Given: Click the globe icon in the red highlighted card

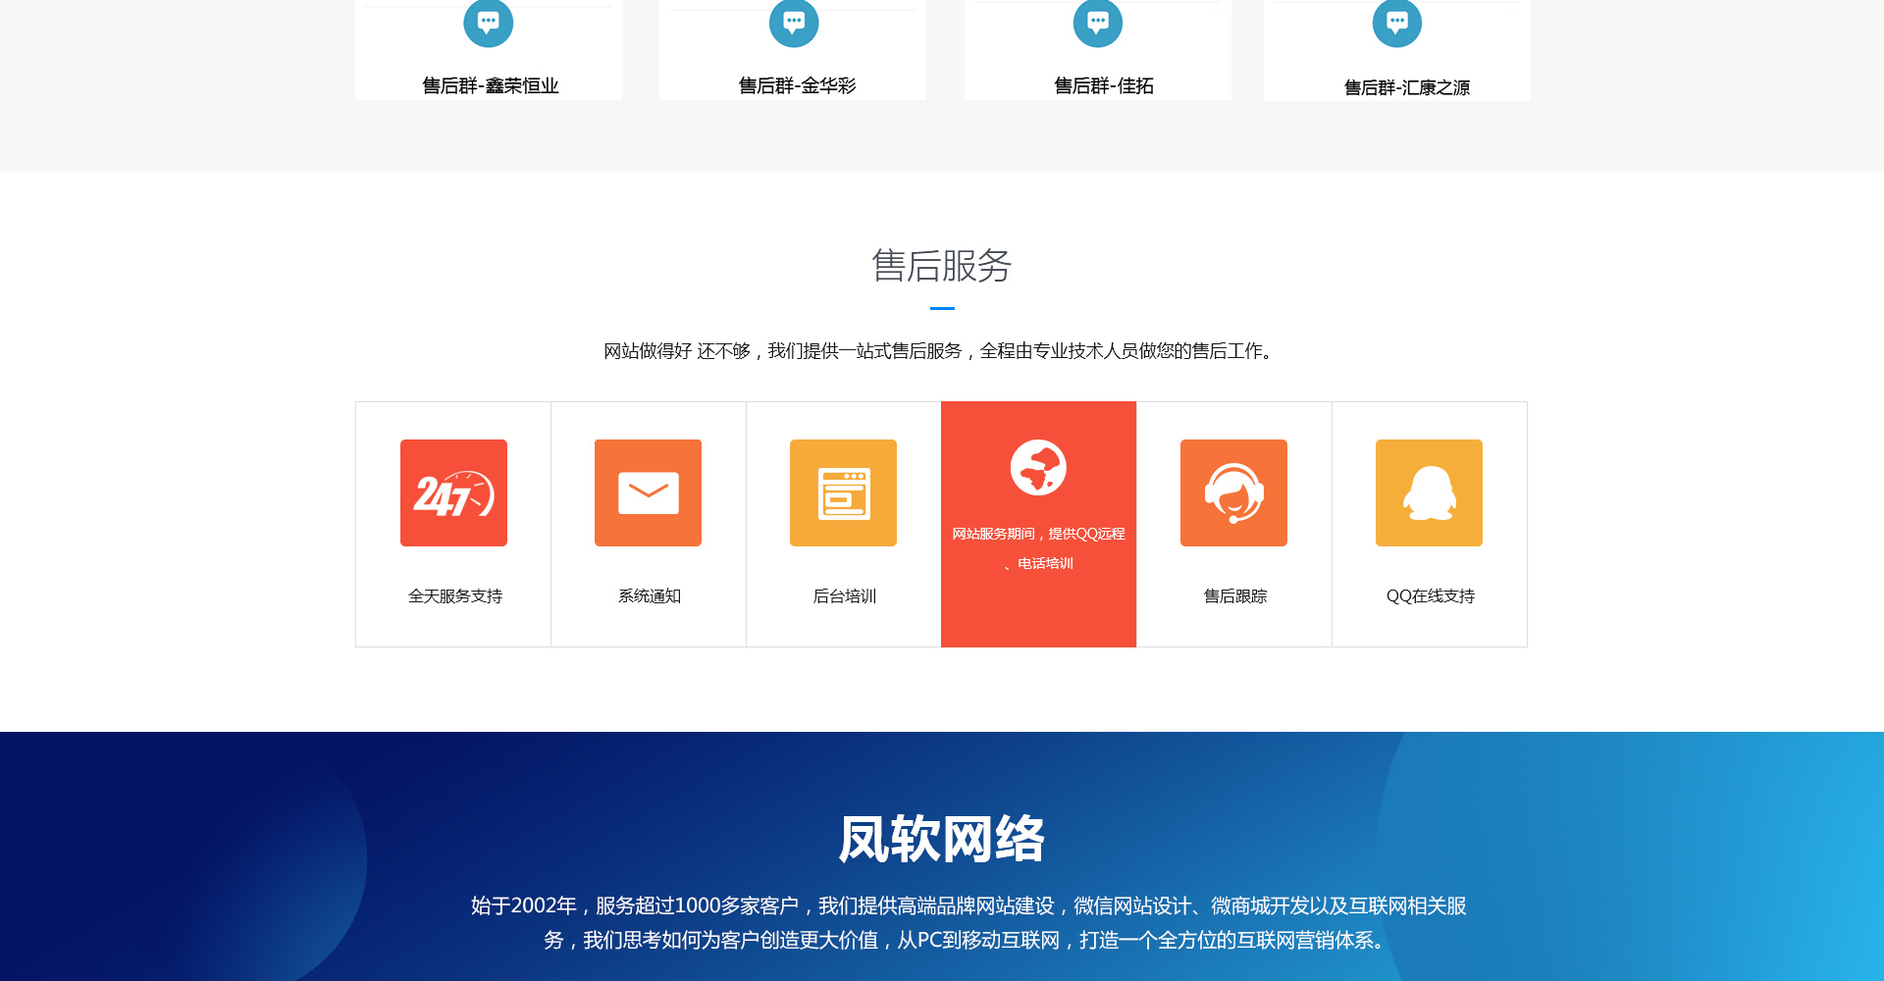Looking at the screenshot, I should pyautogui.click(x=1038, y=468).
